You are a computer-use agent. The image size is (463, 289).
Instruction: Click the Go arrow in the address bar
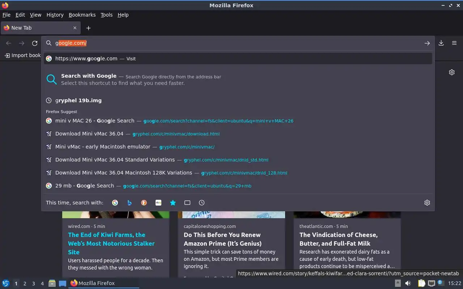tap(427, 43)
